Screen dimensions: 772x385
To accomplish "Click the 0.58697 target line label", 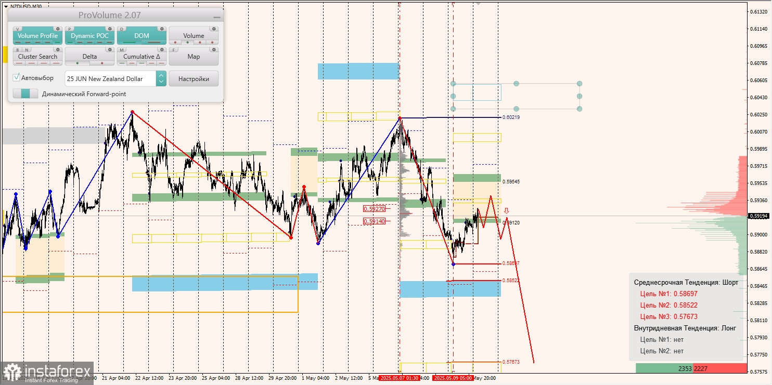I will tap(511, 263).
